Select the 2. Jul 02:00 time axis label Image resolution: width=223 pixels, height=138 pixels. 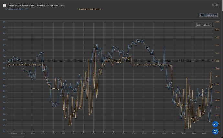click(x=13, y=133)
